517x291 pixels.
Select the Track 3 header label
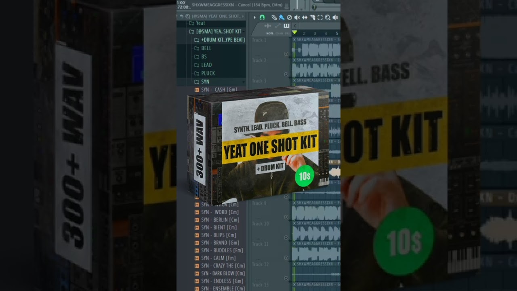pos(259,81)
